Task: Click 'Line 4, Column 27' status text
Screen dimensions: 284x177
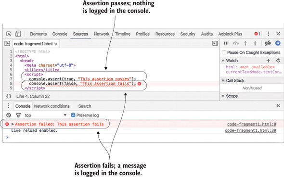Action: [33, 96]
